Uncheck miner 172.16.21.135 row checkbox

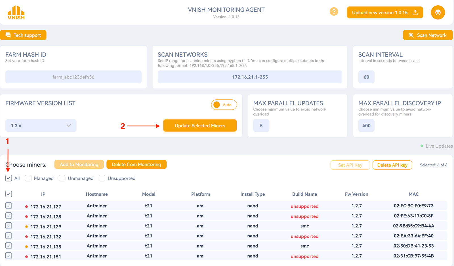coord(9,246)
